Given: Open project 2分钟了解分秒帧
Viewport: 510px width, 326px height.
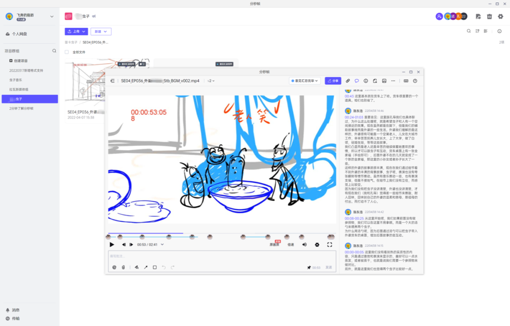Looking at the screenshot, I should click(x=21, y=109).
